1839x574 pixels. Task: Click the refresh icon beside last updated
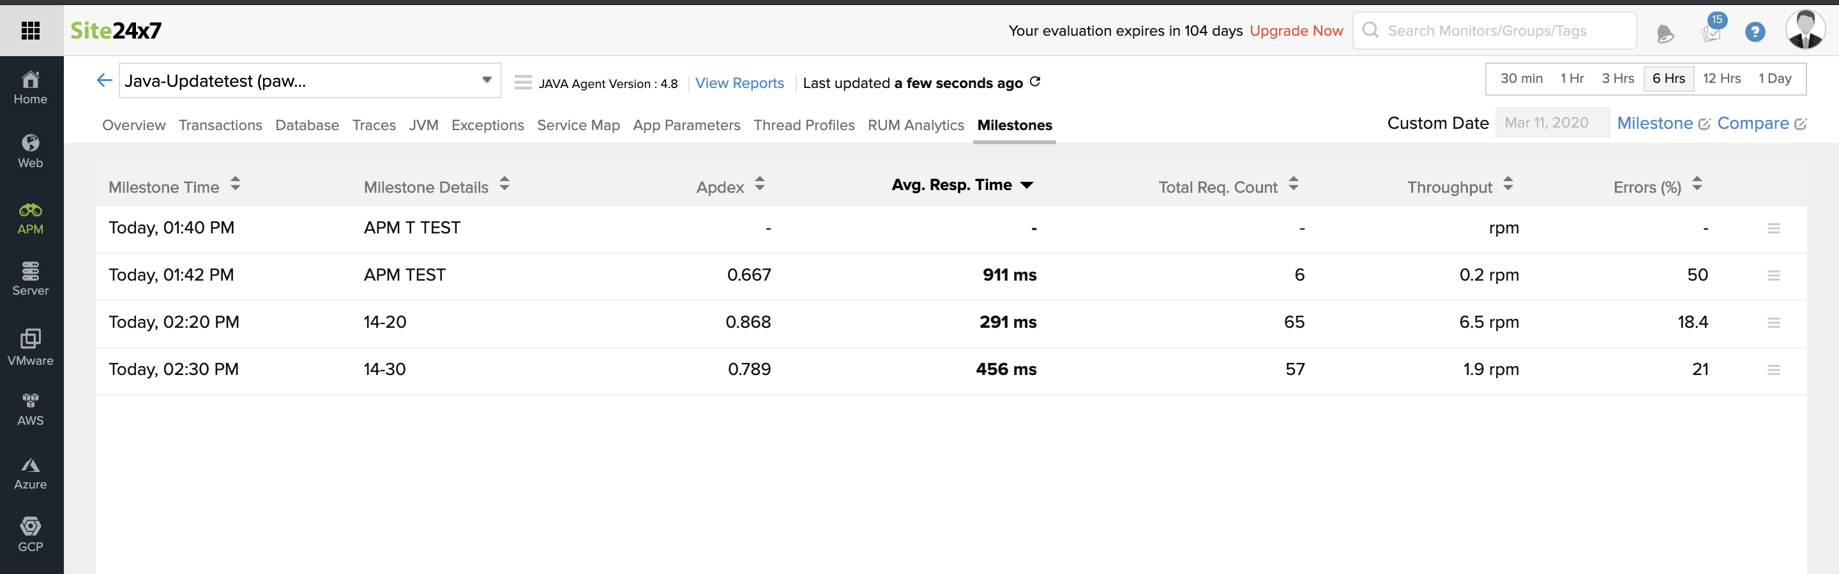pyautogui.click(x=1034, y=82)
